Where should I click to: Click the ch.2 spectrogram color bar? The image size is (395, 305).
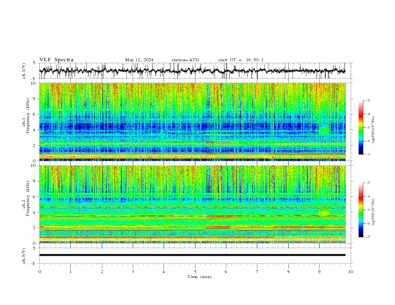(x=361, y=210)
